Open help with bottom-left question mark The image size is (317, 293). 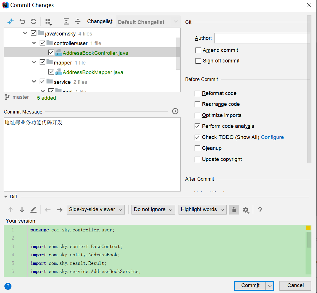click(8, 286)
